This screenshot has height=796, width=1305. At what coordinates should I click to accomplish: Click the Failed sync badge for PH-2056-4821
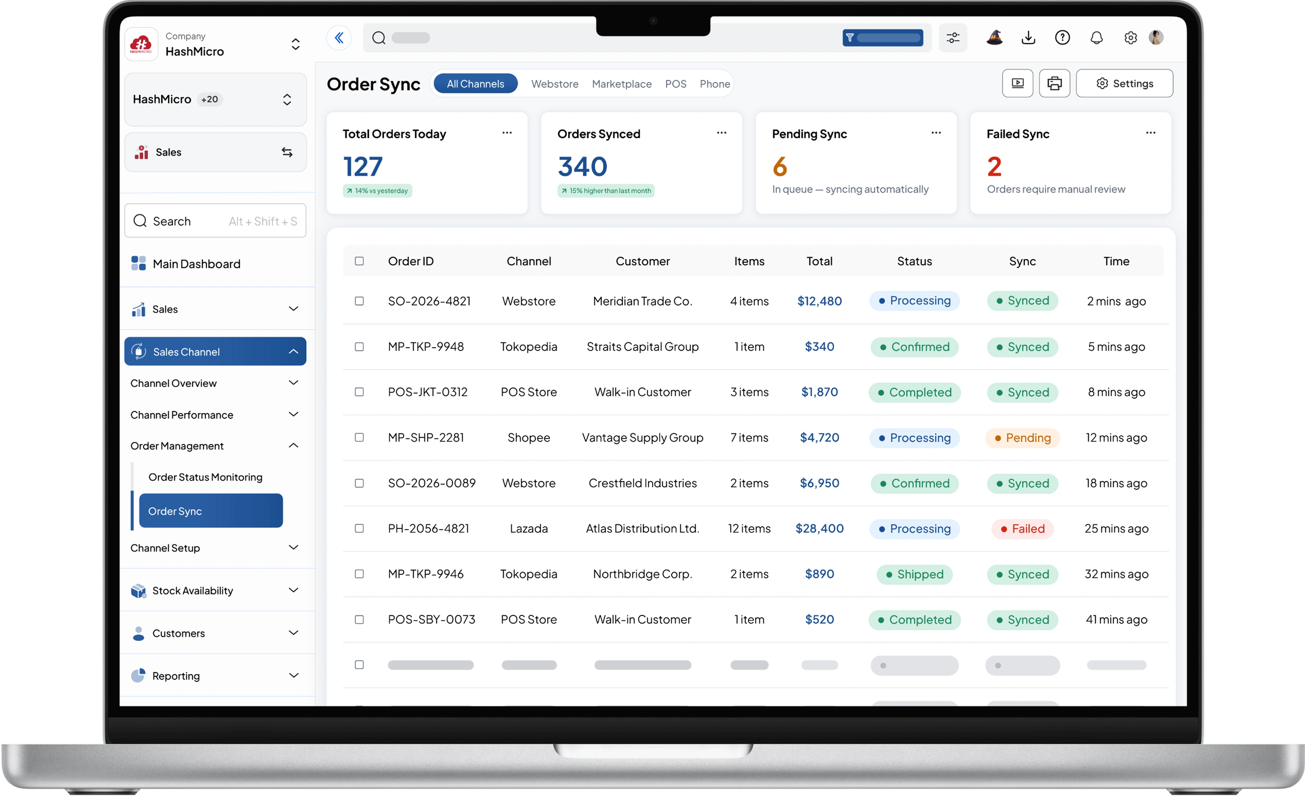click(x=1022, y=529)
